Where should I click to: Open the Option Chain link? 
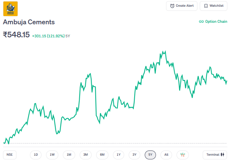tap(213, 22)
